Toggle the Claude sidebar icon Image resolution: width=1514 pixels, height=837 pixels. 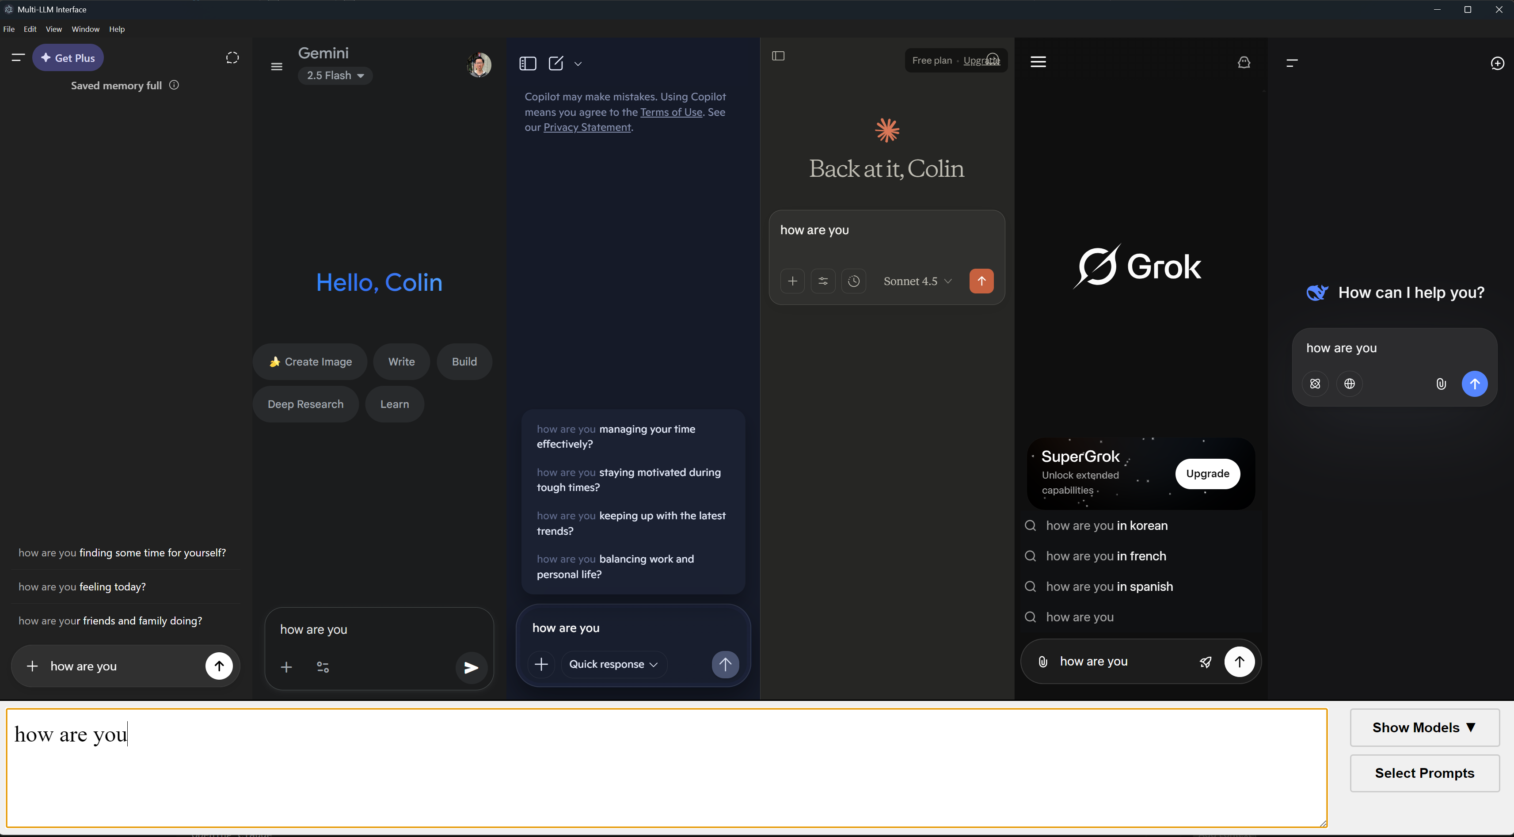click(x=778, y=56)
